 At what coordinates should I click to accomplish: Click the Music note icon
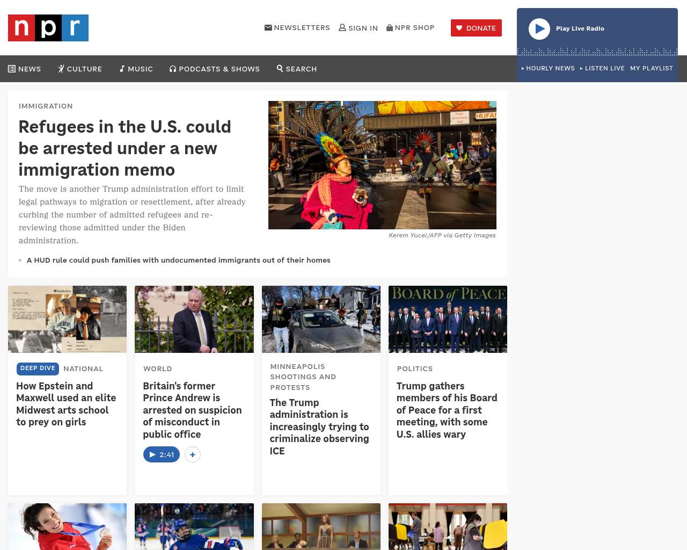(122, 69)
